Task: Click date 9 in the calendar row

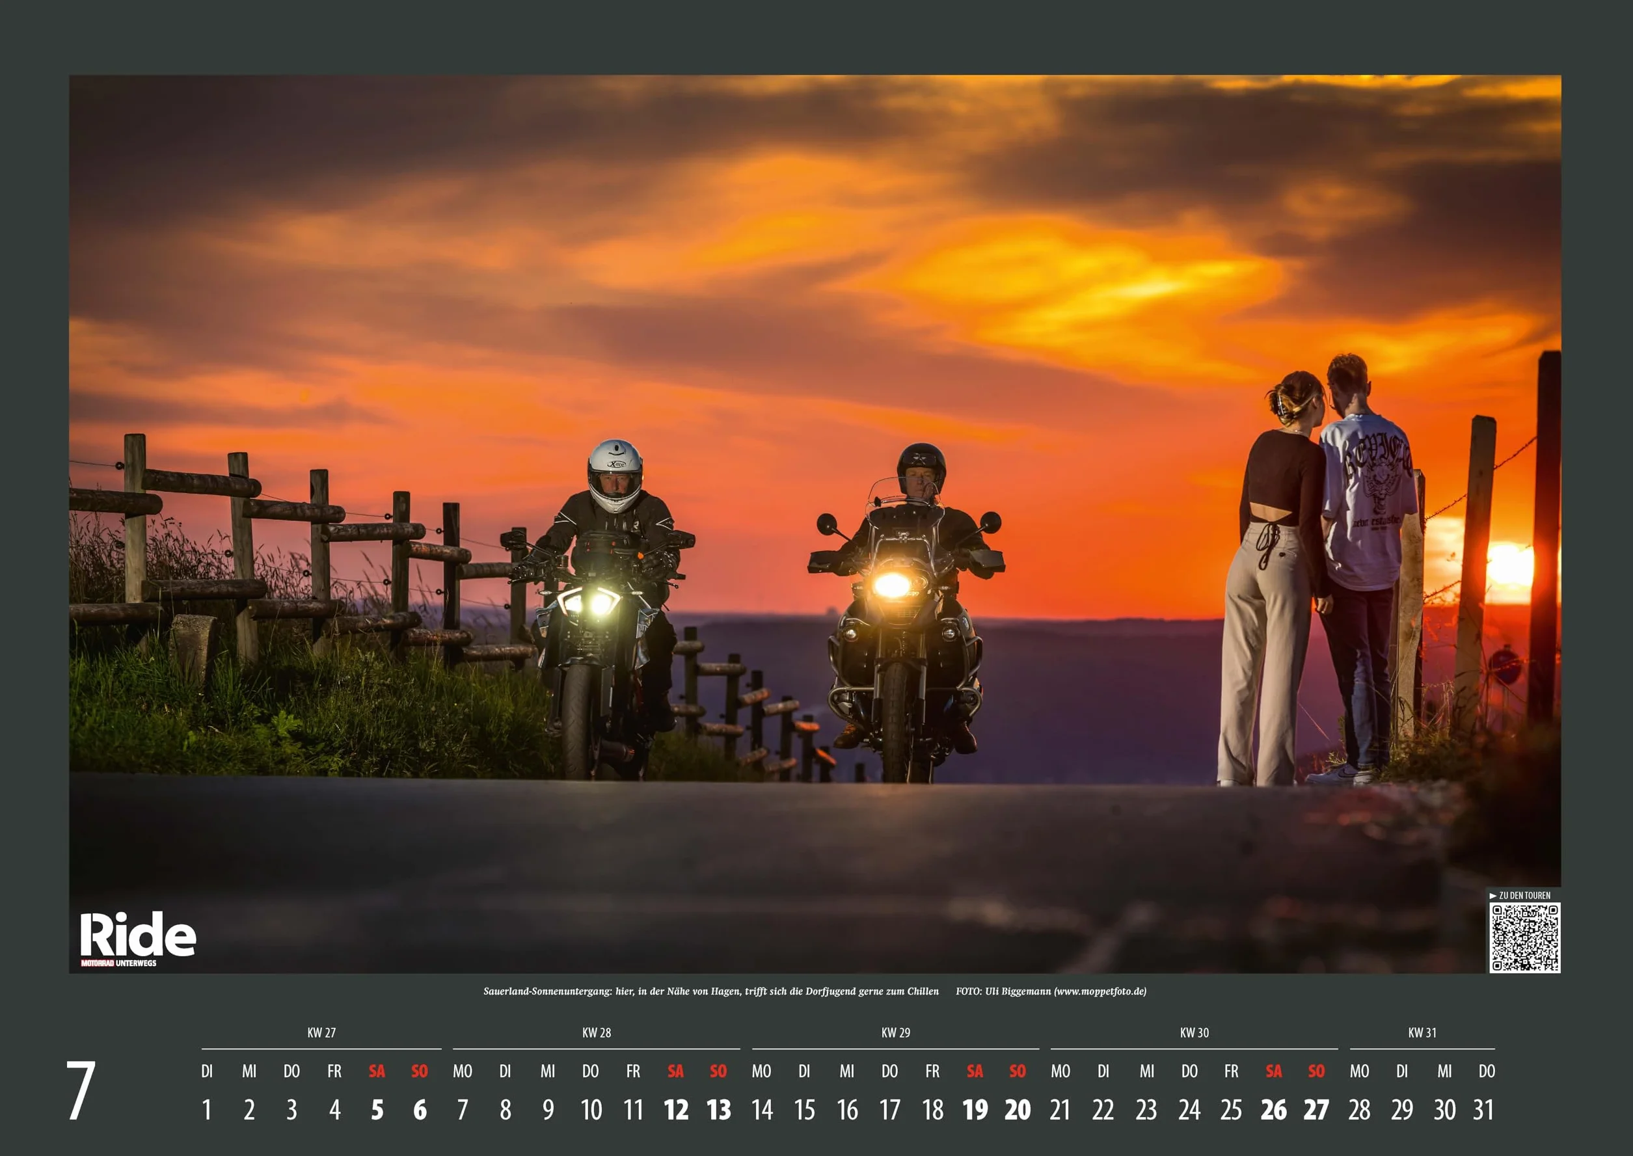Action: click(x=548, y=1110)
